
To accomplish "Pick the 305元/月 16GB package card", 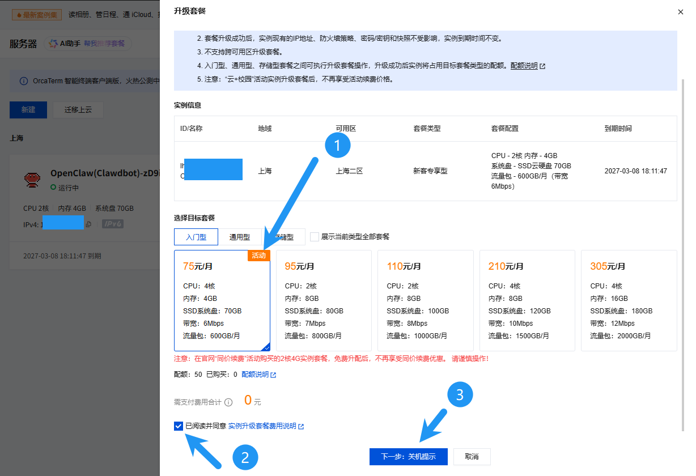I will (629, 300).
